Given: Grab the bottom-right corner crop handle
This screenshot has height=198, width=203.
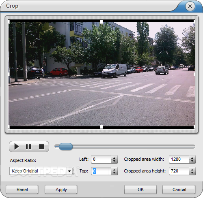Looking at the screenshot, I should pyautogui.click(x=194, y=127).
